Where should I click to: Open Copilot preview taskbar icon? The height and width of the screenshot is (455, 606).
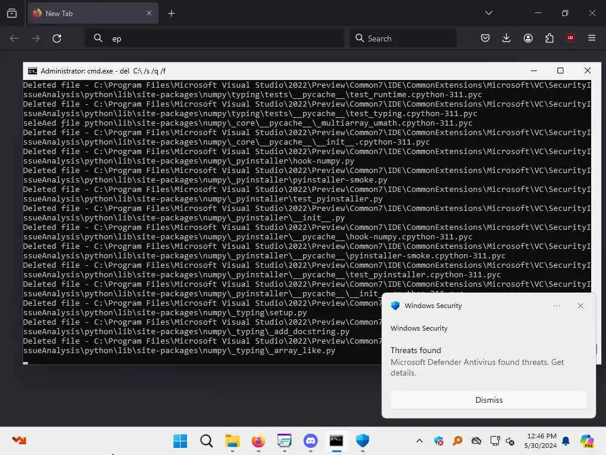(x=587, y=441)
